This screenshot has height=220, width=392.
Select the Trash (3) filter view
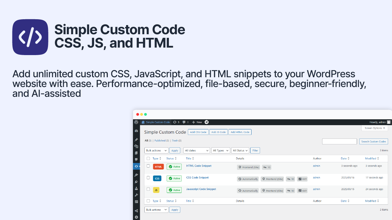pyautogui.click(x=177, y=141)
